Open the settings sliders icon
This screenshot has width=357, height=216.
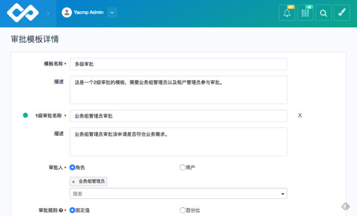tap(305, 12)
